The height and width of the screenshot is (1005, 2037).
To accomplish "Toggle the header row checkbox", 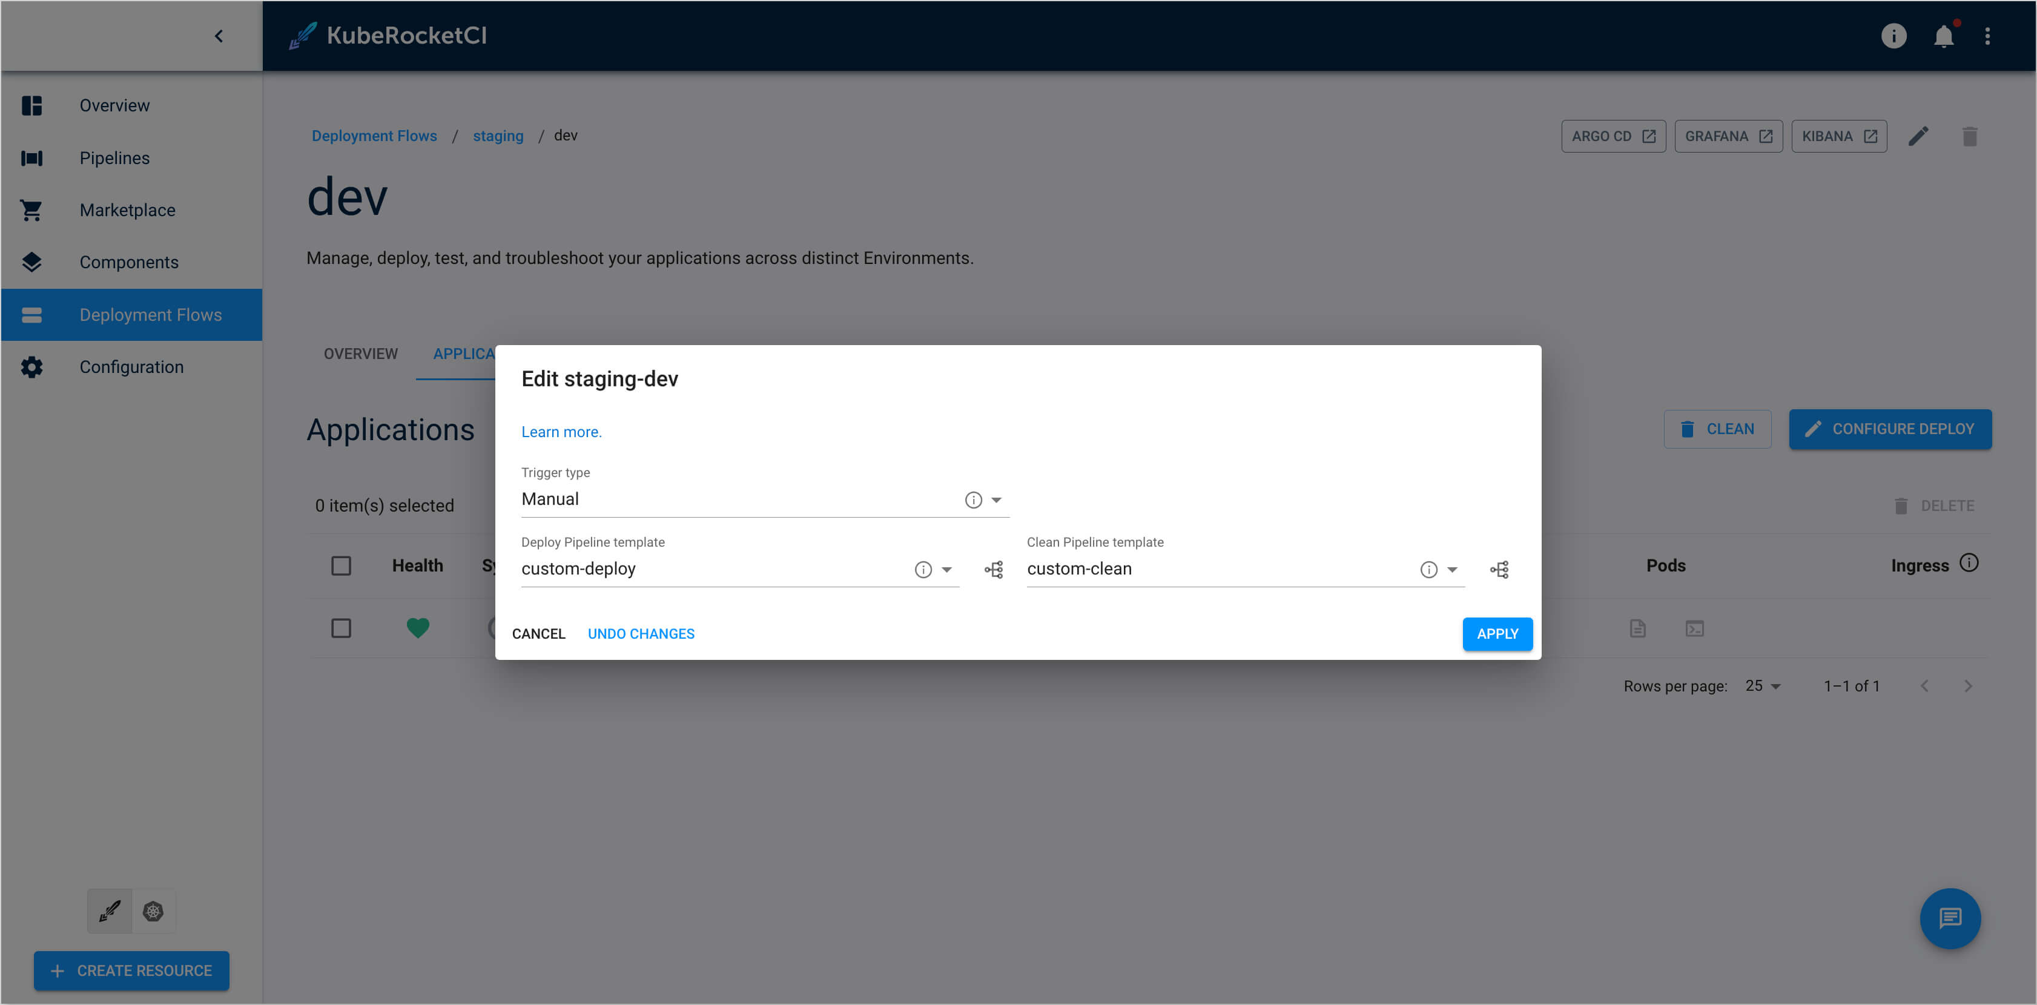I will [x=342, y=566].
